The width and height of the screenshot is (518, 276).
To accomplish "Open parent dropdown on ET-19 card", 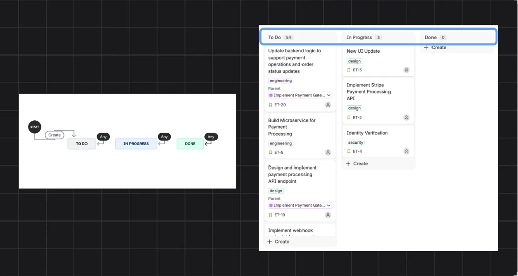I will 300,205.
